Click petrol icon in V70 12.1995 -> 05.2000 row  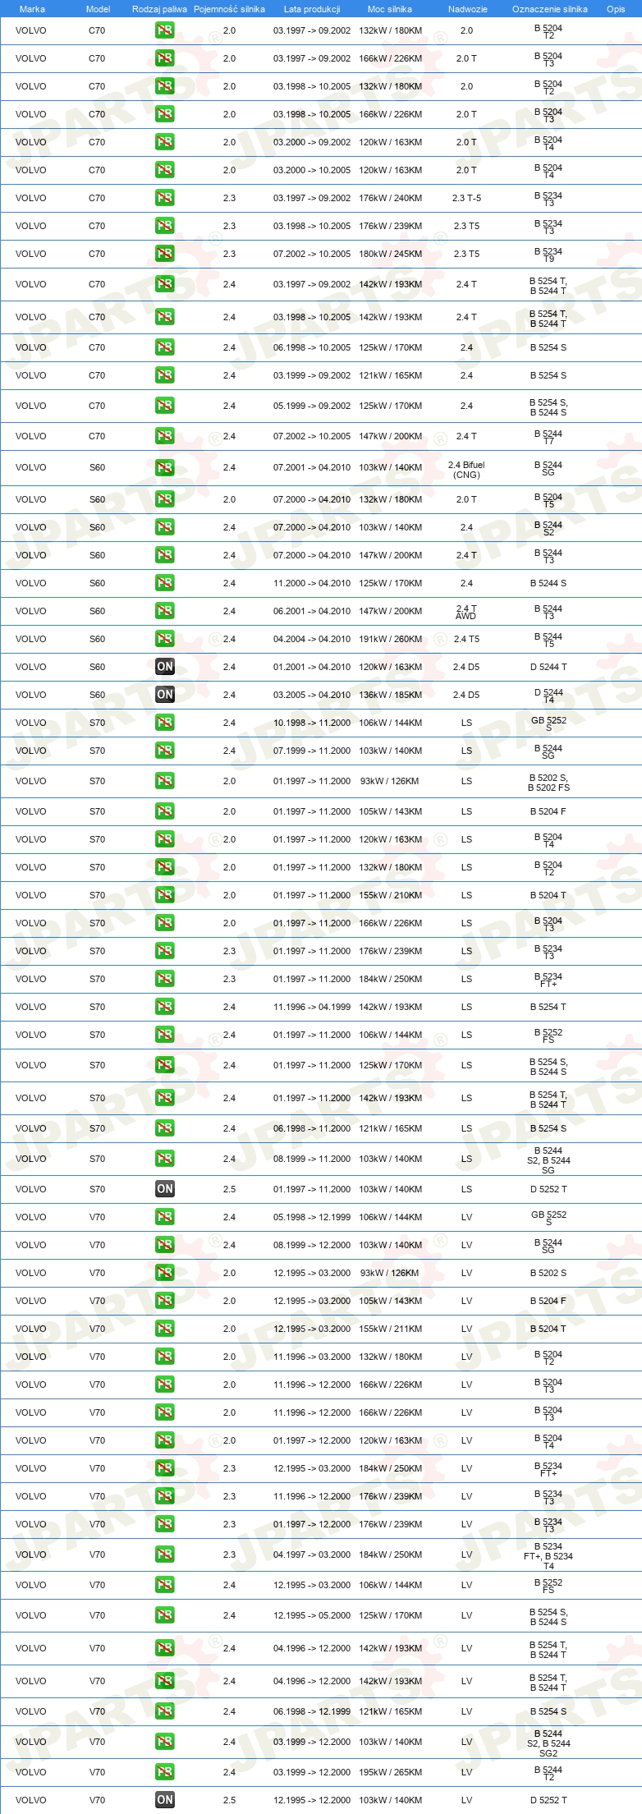(164, 1615)
